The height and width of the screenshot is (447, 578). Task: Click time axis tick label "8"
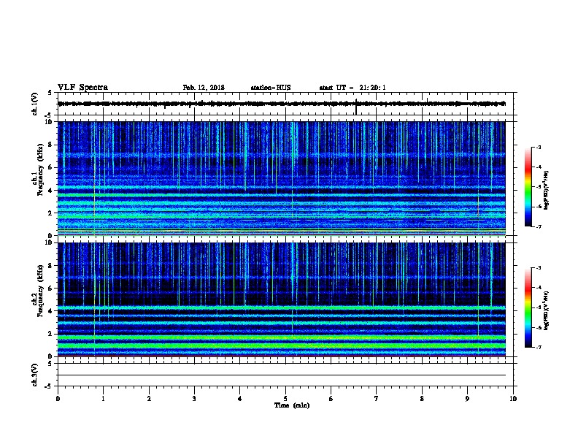pos(422,399)
